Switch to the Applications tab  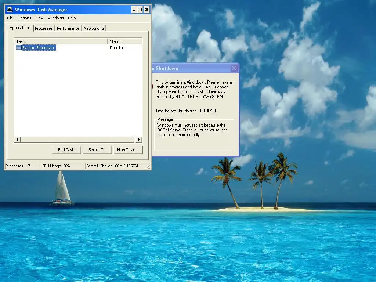(x=20, y=28)
